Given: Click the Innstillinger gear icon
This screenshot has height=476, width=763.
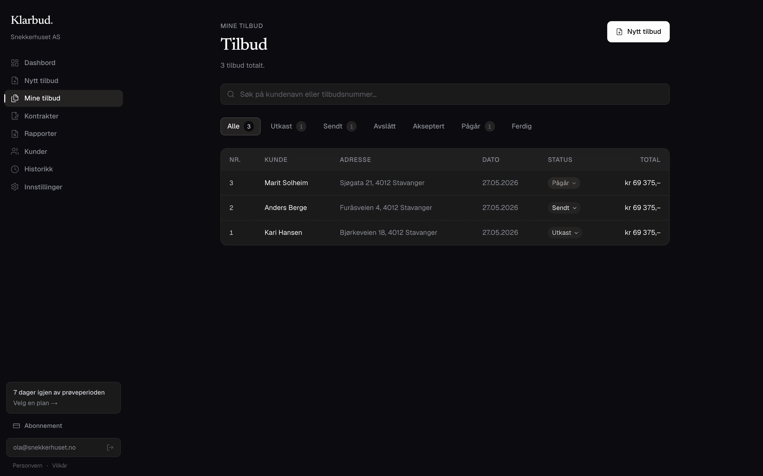Looking at the screenshot, I should click(x=15, y=187).
